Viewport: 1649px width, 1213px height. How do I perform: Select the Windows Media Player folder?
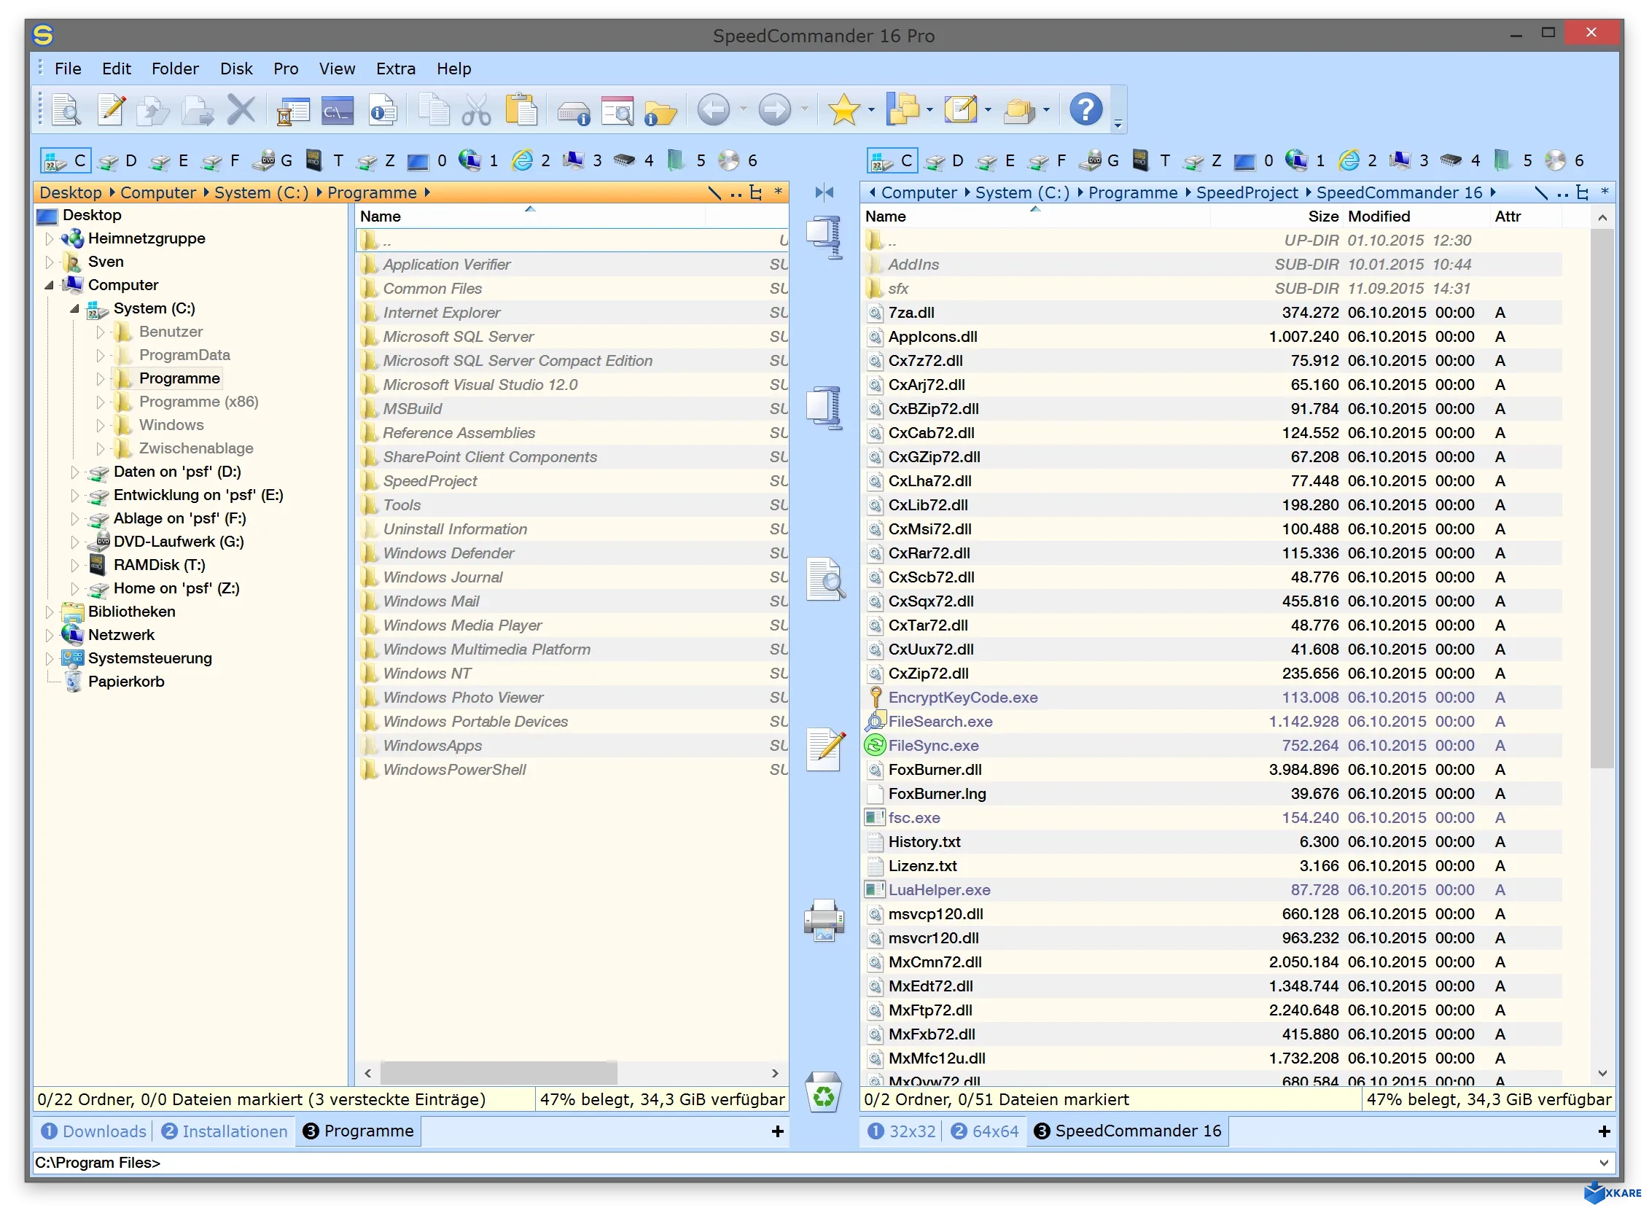point(572,625)
